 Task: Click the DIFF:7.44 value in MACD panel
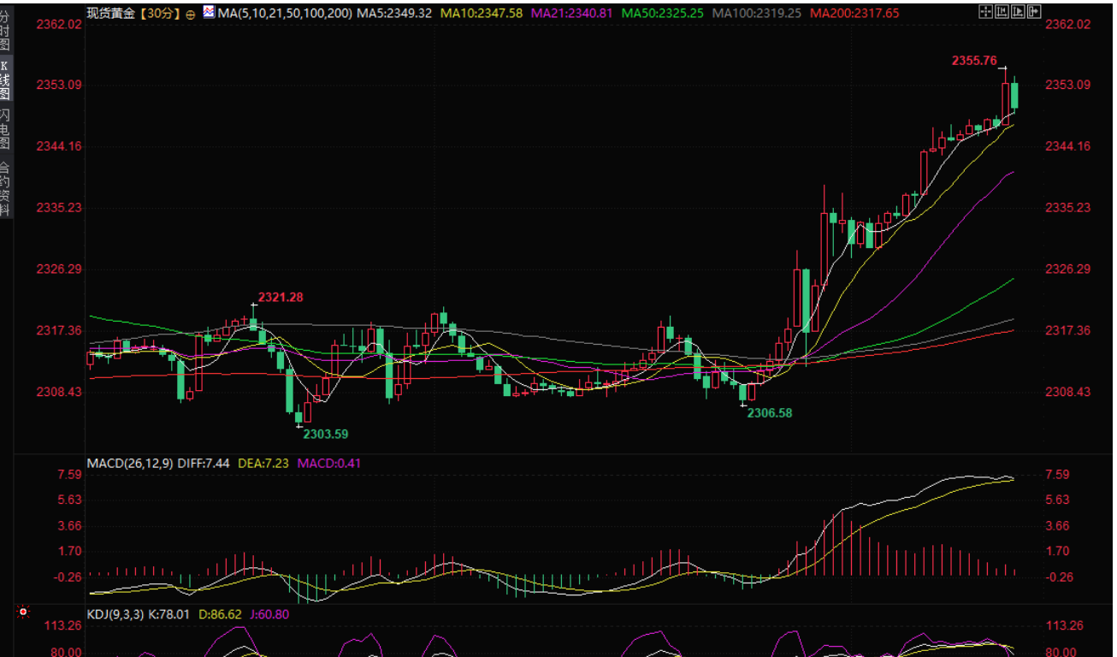[x=204, y=464]
